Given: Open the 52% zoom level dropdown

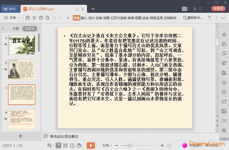Looking at the screenshot, I should [108, 145].
